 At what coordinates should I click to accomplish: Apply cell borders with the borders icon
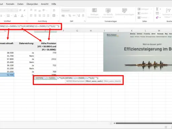pos(8,15)
